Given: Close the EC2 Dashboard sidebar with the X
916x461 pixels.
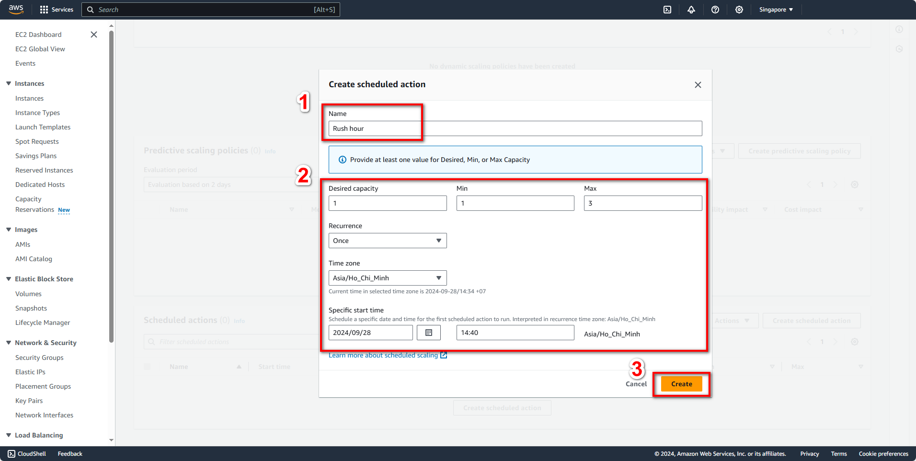Looking at the screenshot, I should pos(93,35).
